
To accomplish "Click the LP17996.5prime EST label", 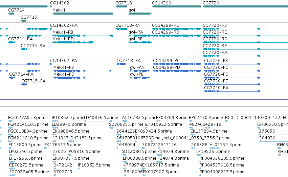I will click(x=26, y=158).
